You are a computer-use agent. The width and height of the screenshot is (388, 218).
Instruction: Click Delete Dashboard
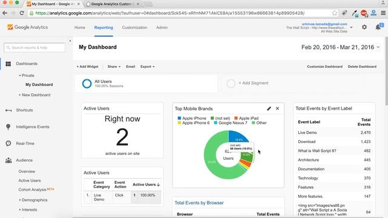click(362, 67)
